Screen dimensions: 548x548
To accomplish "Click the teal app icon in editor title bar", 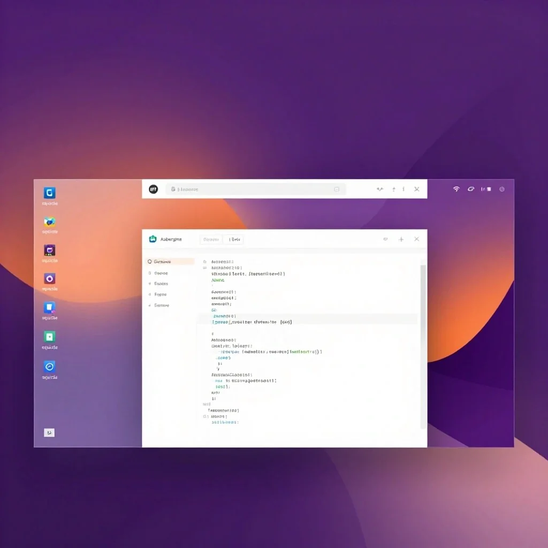I will tap(153, 239).
